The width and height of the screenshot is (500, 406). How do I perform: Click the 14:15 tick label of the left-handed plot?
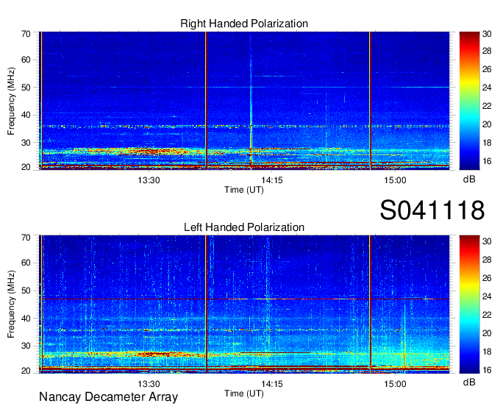point(272,384)
